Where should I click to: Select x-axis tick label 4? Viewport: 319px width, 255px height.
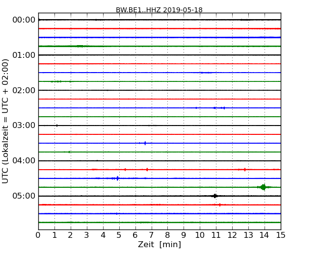[103, 235]
